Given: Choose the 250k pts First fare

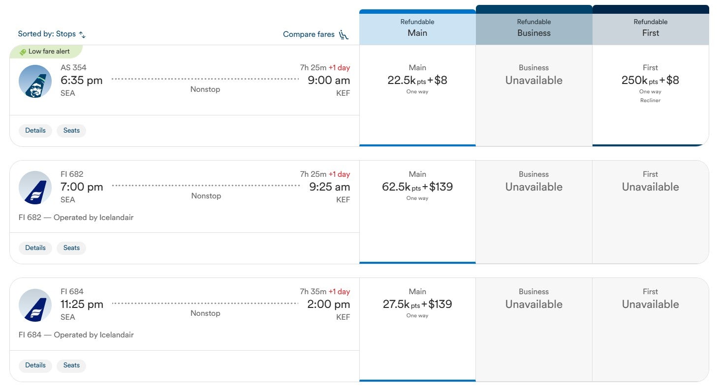Looking at the screenshot, I should click(x=650, y=81).
